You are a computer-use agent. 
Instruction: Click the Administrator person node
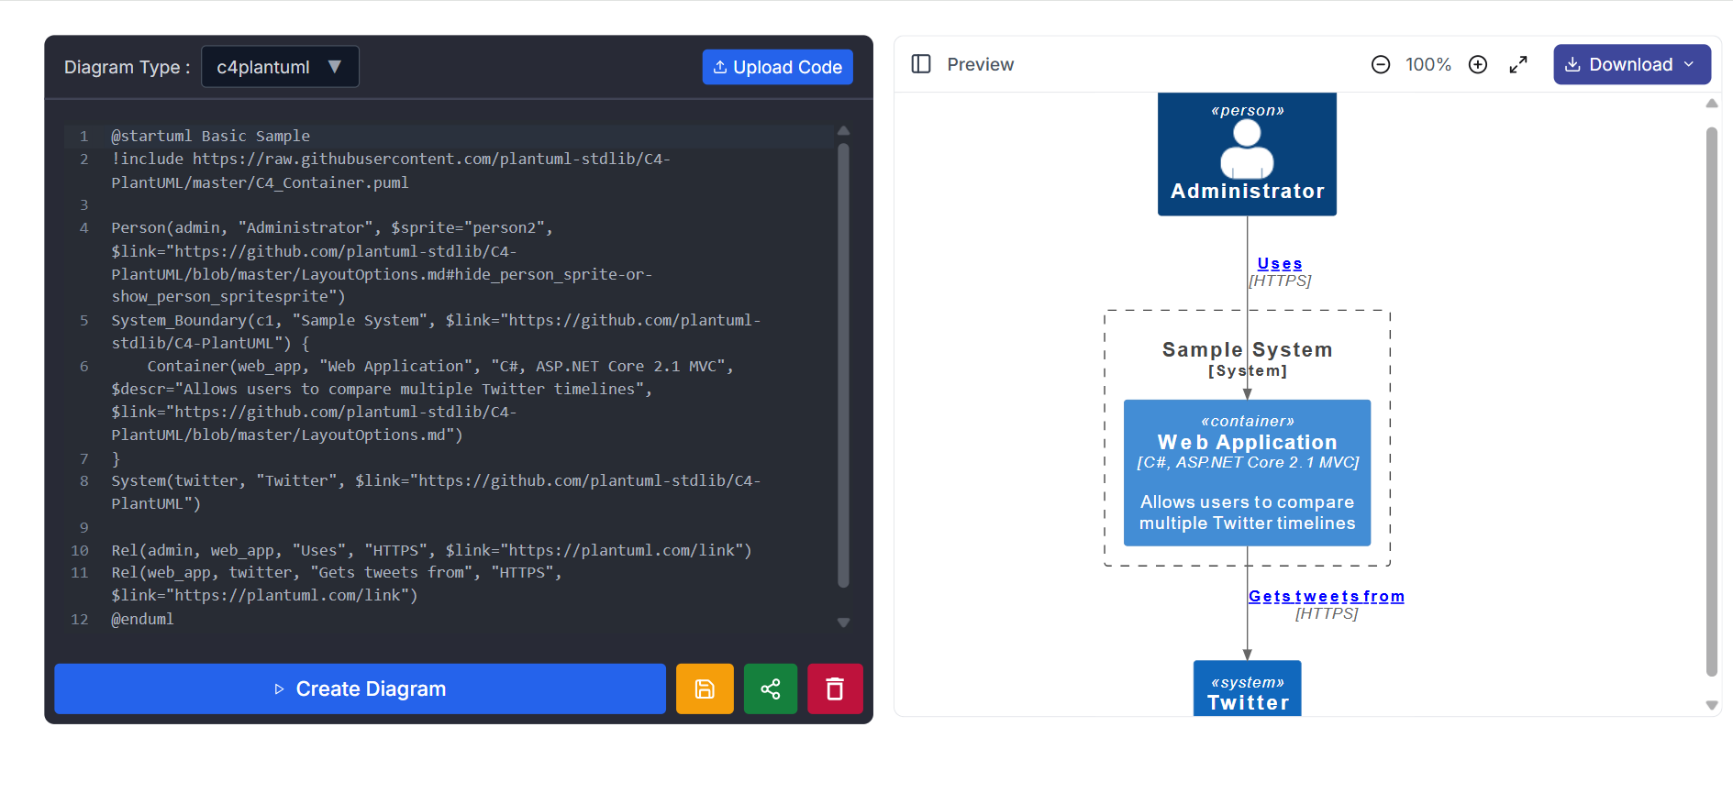(1247, 154)
